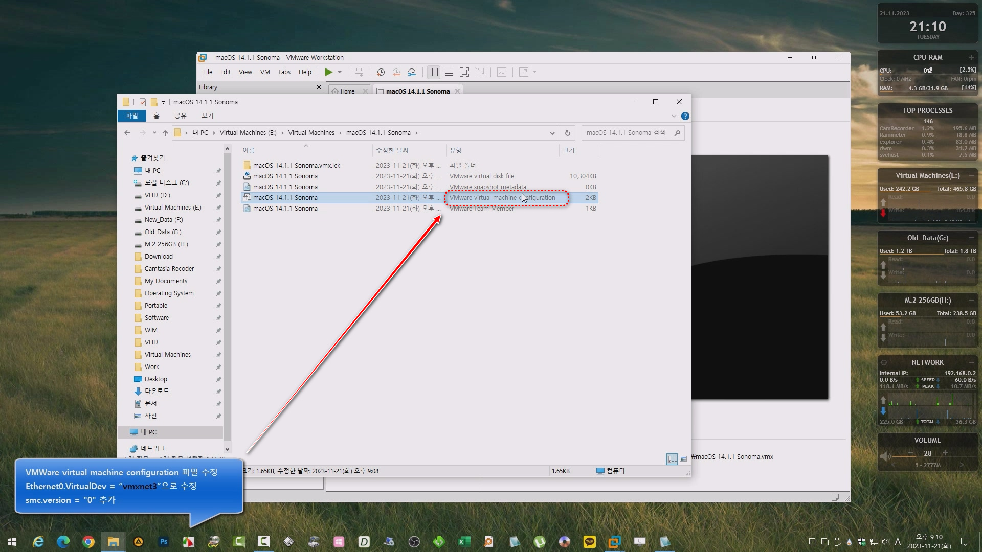
Task: Sort files by the 수정한 날짜 column header
Action: (x=409, y=150)
